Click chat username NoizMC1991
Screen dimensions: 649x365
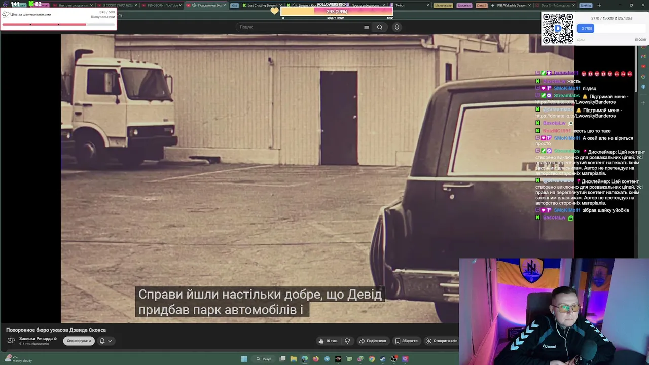tap(557, 131)
